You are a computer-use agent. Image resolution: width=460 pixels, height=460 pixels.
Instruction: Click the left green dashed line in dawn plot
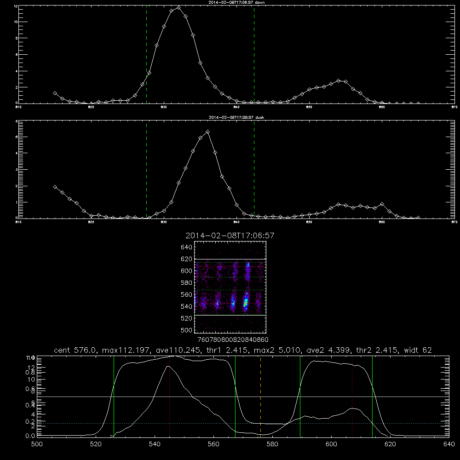[x=146, y=54]
